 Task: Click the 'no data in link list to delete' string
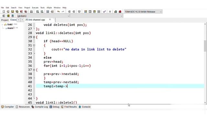95,49
